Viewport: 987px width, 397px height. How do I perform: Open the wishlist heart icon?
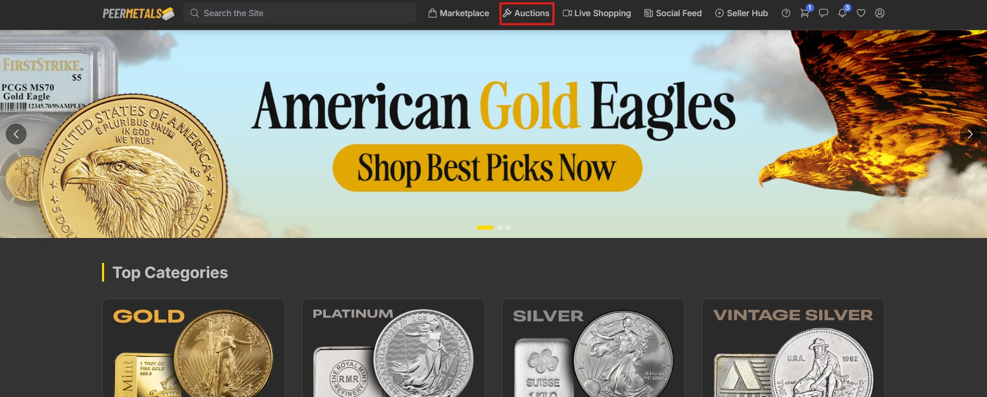tap(861, 13)
